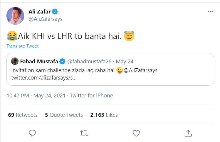View the 69 Retweets list
This screenshot has height=142, width=220.
pyautogui.click(x=23, y=115)
